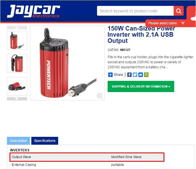Select third thumbnail of inverter lying down
196x169 pixels.
17,86
